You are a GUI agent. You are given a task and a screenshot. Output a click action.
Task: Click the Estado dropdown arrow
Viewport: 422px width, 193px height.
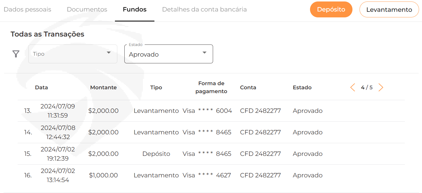[x=205, y=53]
